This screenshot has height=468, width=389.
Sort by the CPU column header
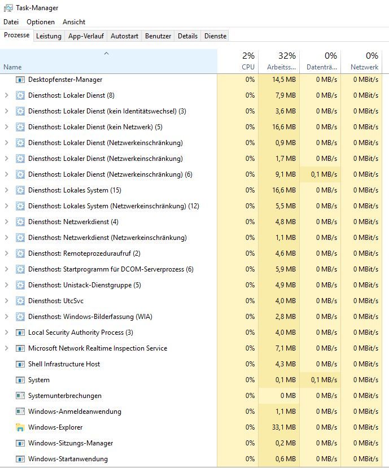(x=238, y=61)
